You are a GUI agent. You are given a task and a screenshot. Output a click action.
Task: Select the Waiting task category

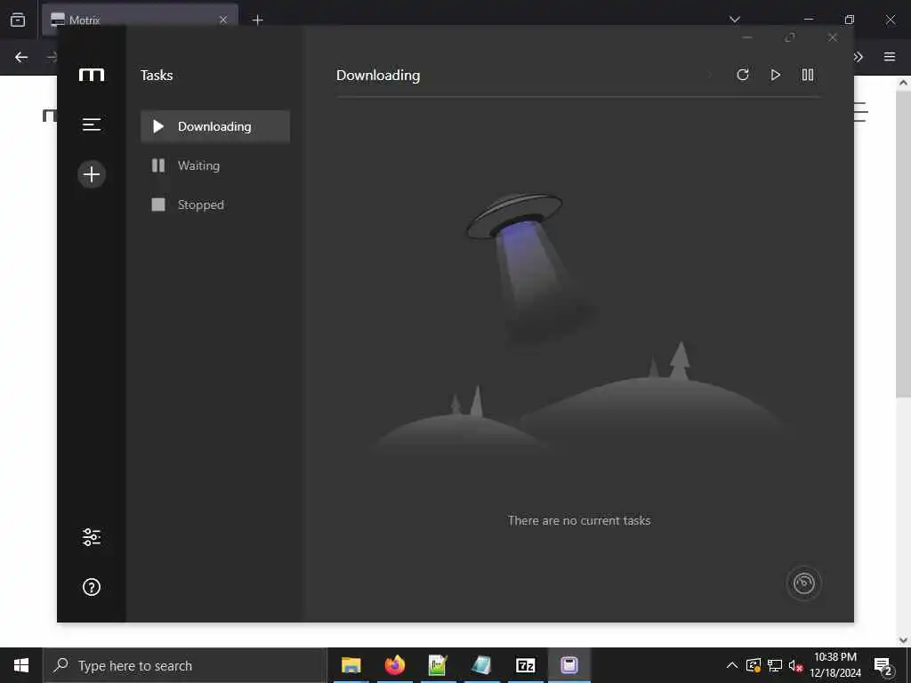[x=215, y=165]
